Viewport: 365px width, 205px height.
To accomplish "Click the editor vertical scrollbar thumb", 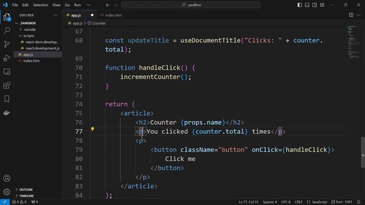I will coord(363,152).
